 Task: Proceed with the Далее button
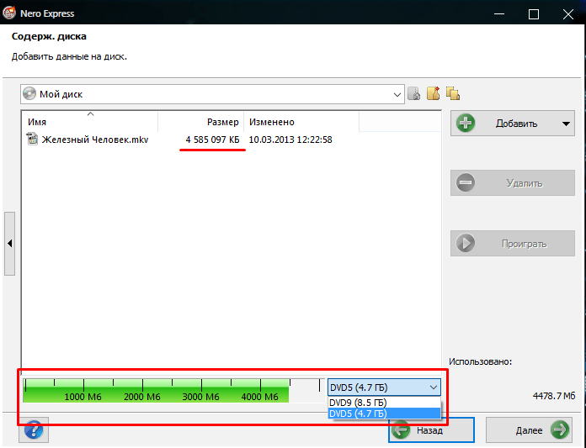point(530,430)
